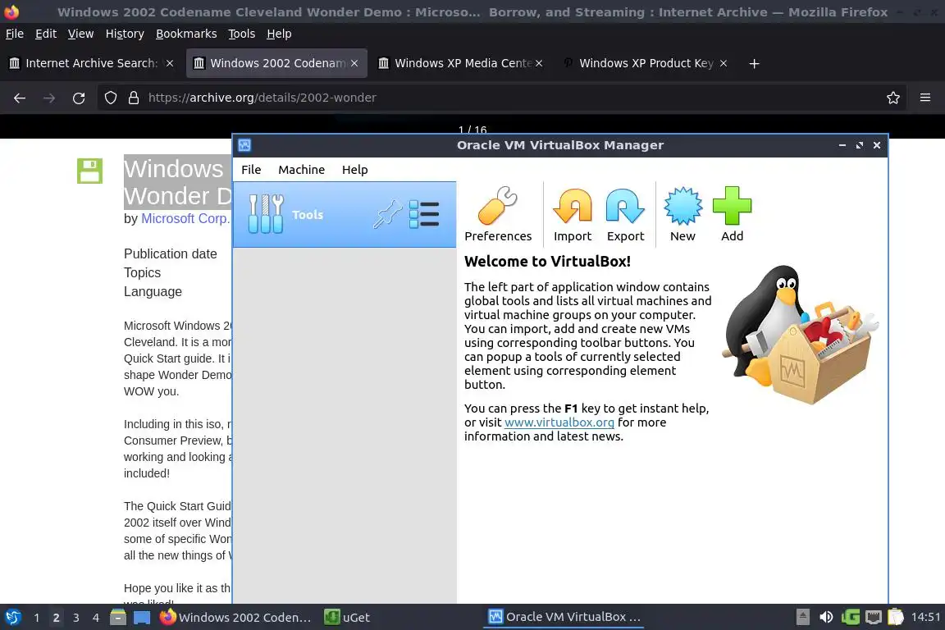Open a new Firefox tab

point(754,63)
